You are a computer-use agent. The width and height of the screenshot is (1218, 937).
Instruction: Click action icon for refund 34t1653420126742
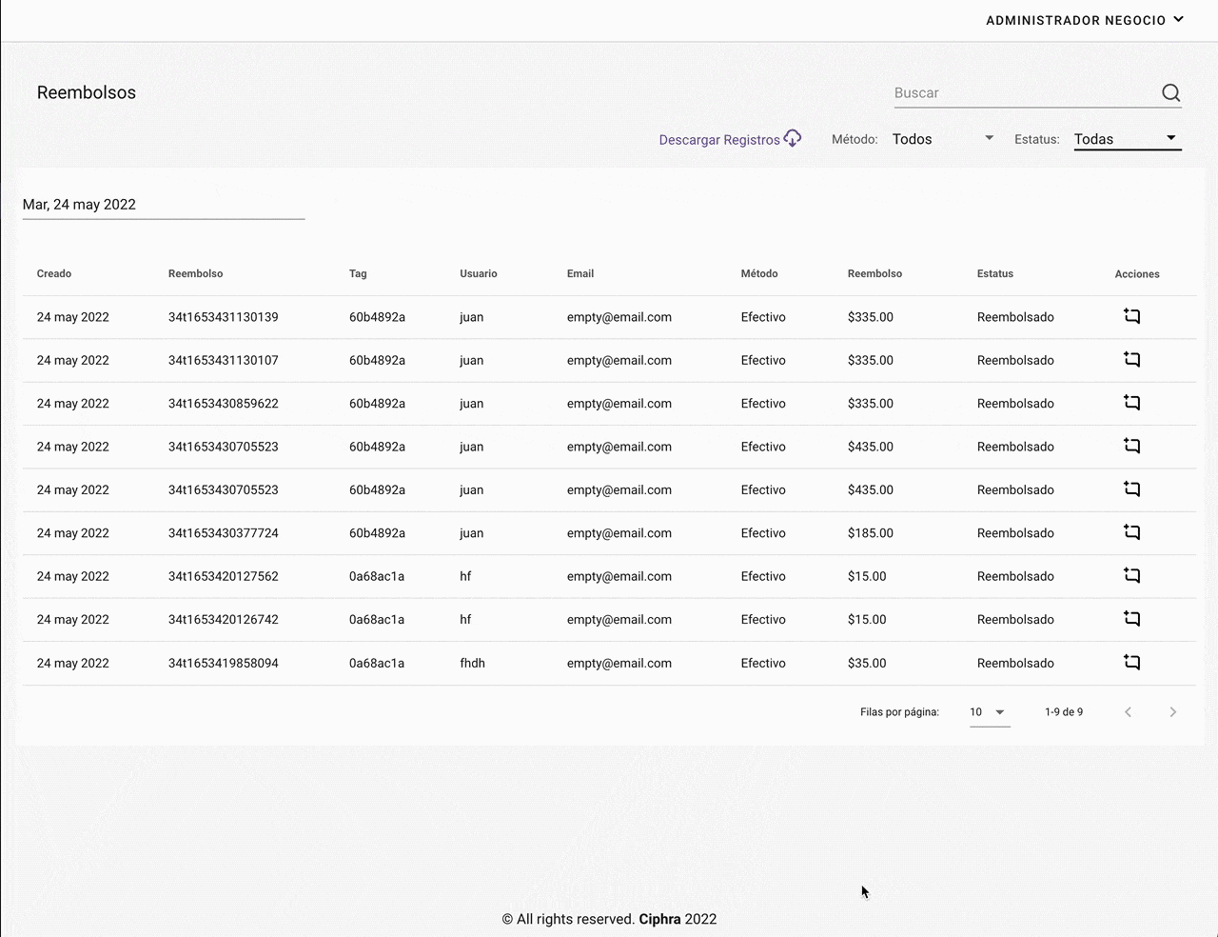click(x=1131, y=619)
